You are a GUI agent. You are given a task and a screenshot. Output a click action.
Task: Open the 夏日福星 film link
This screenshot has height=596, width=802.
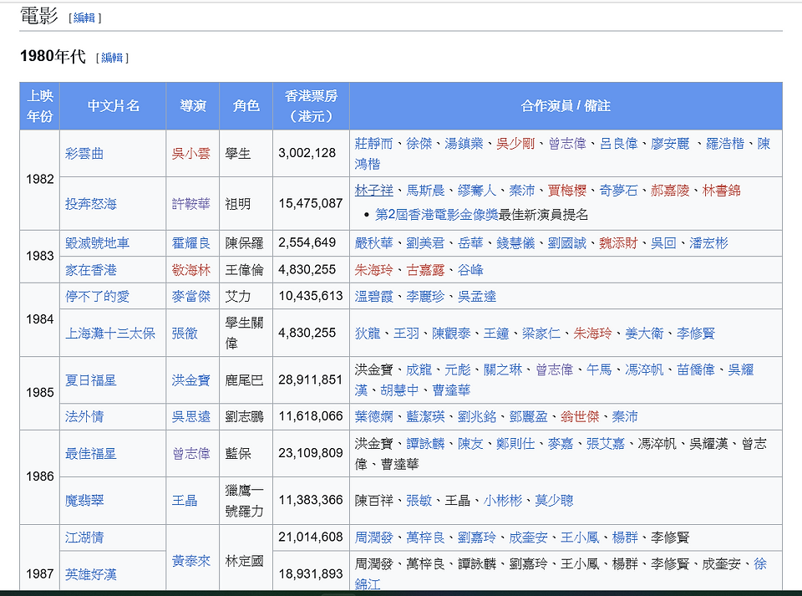point(91,380)
